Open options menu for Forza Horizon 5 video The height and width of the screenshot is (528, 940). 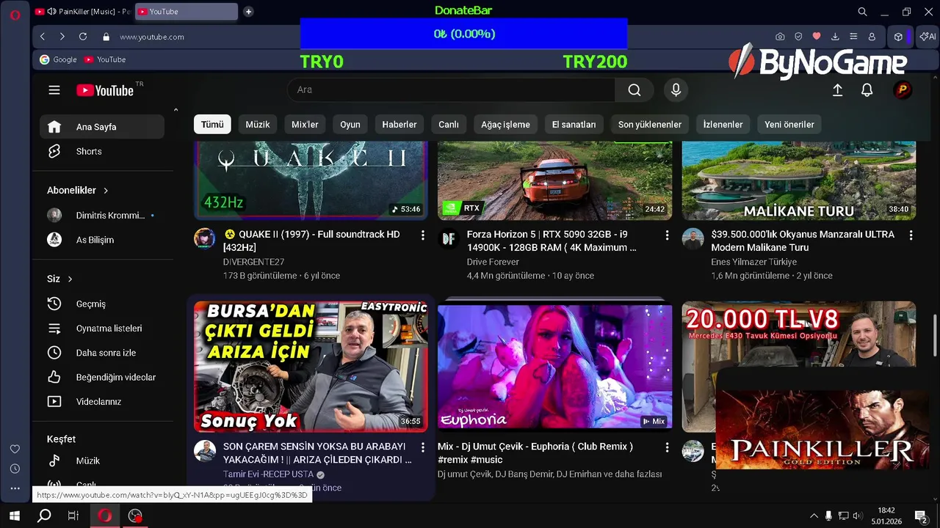click(667, 235)
